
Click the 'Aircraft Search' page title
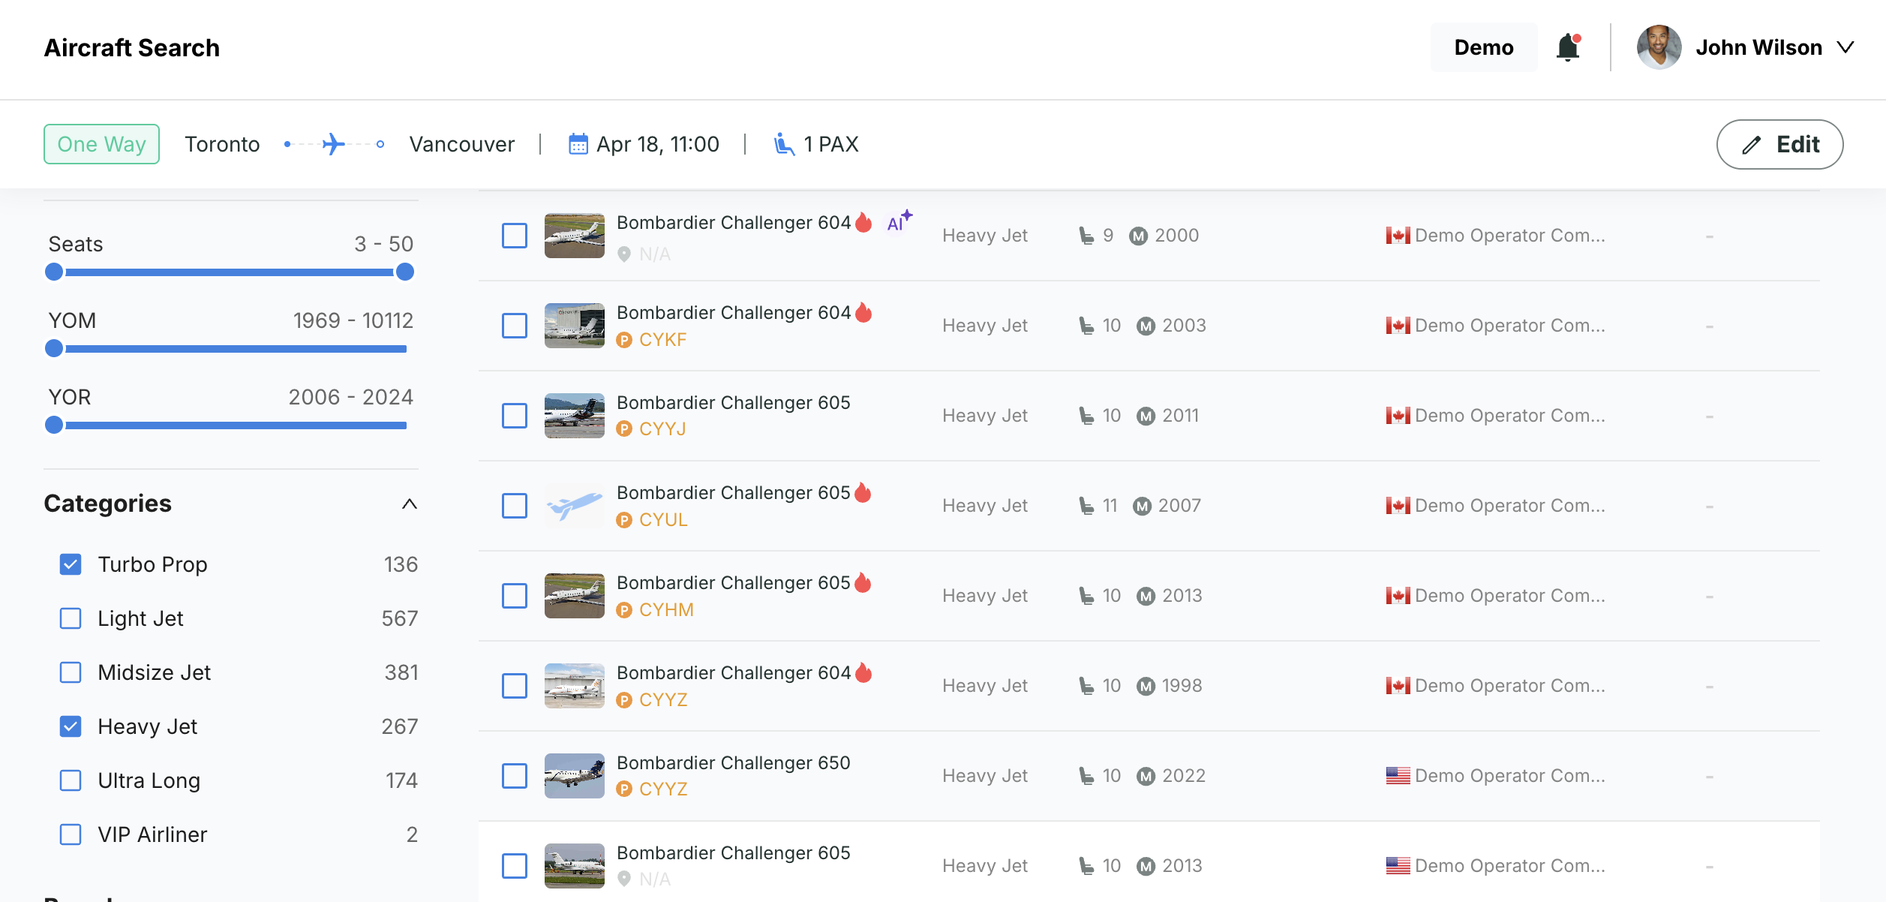[132, 48]
